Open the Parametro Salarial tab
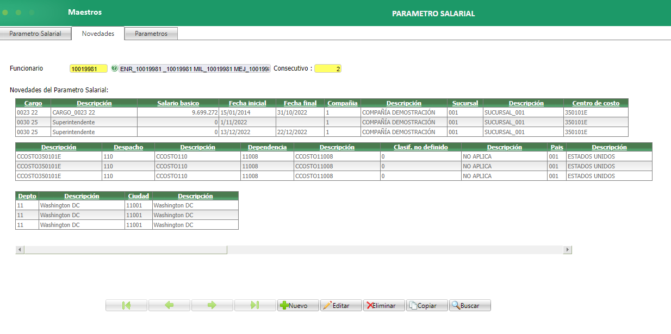The height and width of the screenshot is (334, 671). tap(35, 34)
